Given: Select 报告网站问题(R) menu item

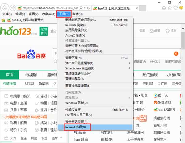Looking at the screenshot, I should (95, 122).
